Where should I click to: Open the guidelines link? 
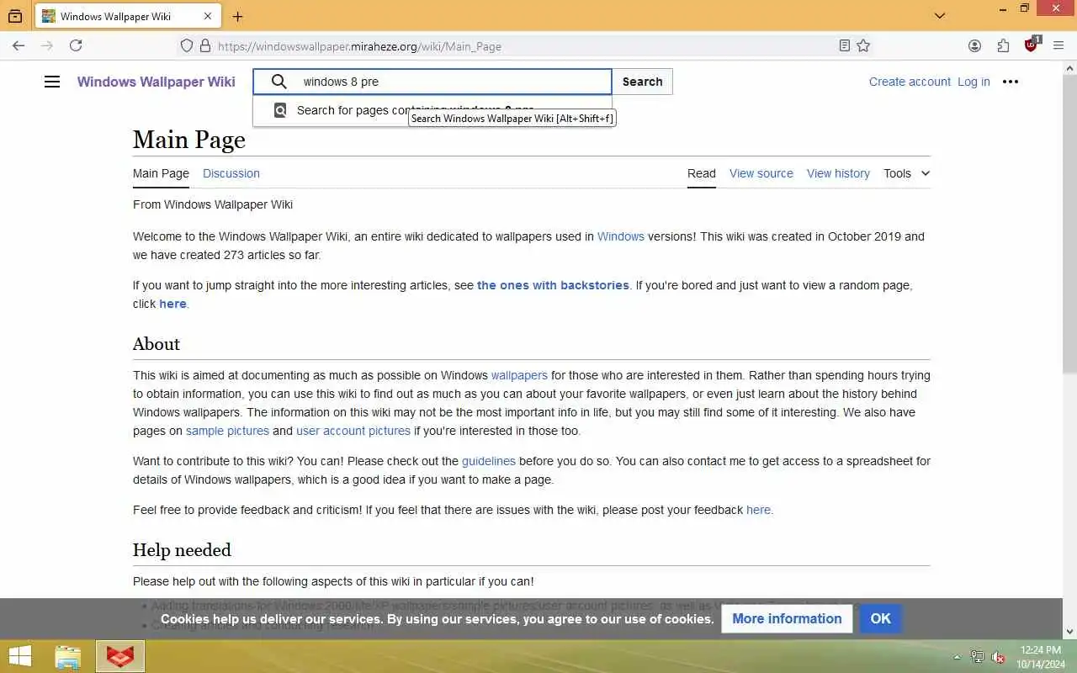coord(489,461)
